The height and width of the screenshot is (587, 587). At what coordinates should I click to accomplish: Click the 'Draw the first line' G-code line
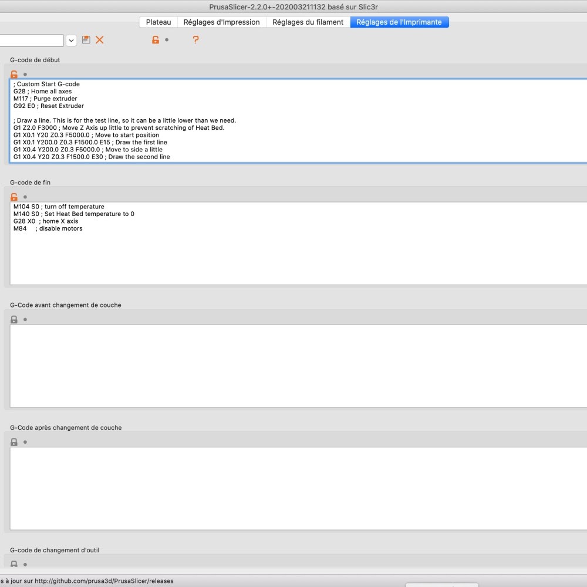tap(90, 142)
